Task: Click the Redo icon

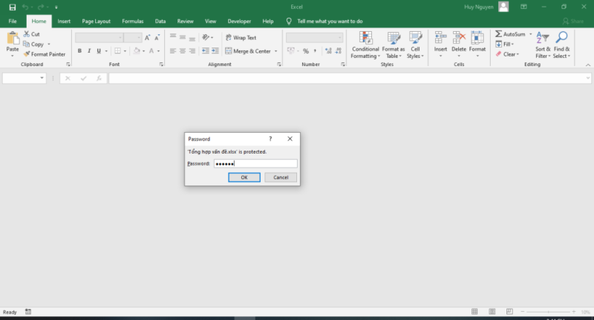Action: click(41, 7)
